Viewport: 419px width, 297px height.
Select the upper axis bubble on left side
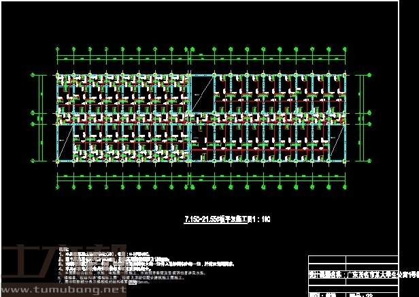[x=33, y=74]
